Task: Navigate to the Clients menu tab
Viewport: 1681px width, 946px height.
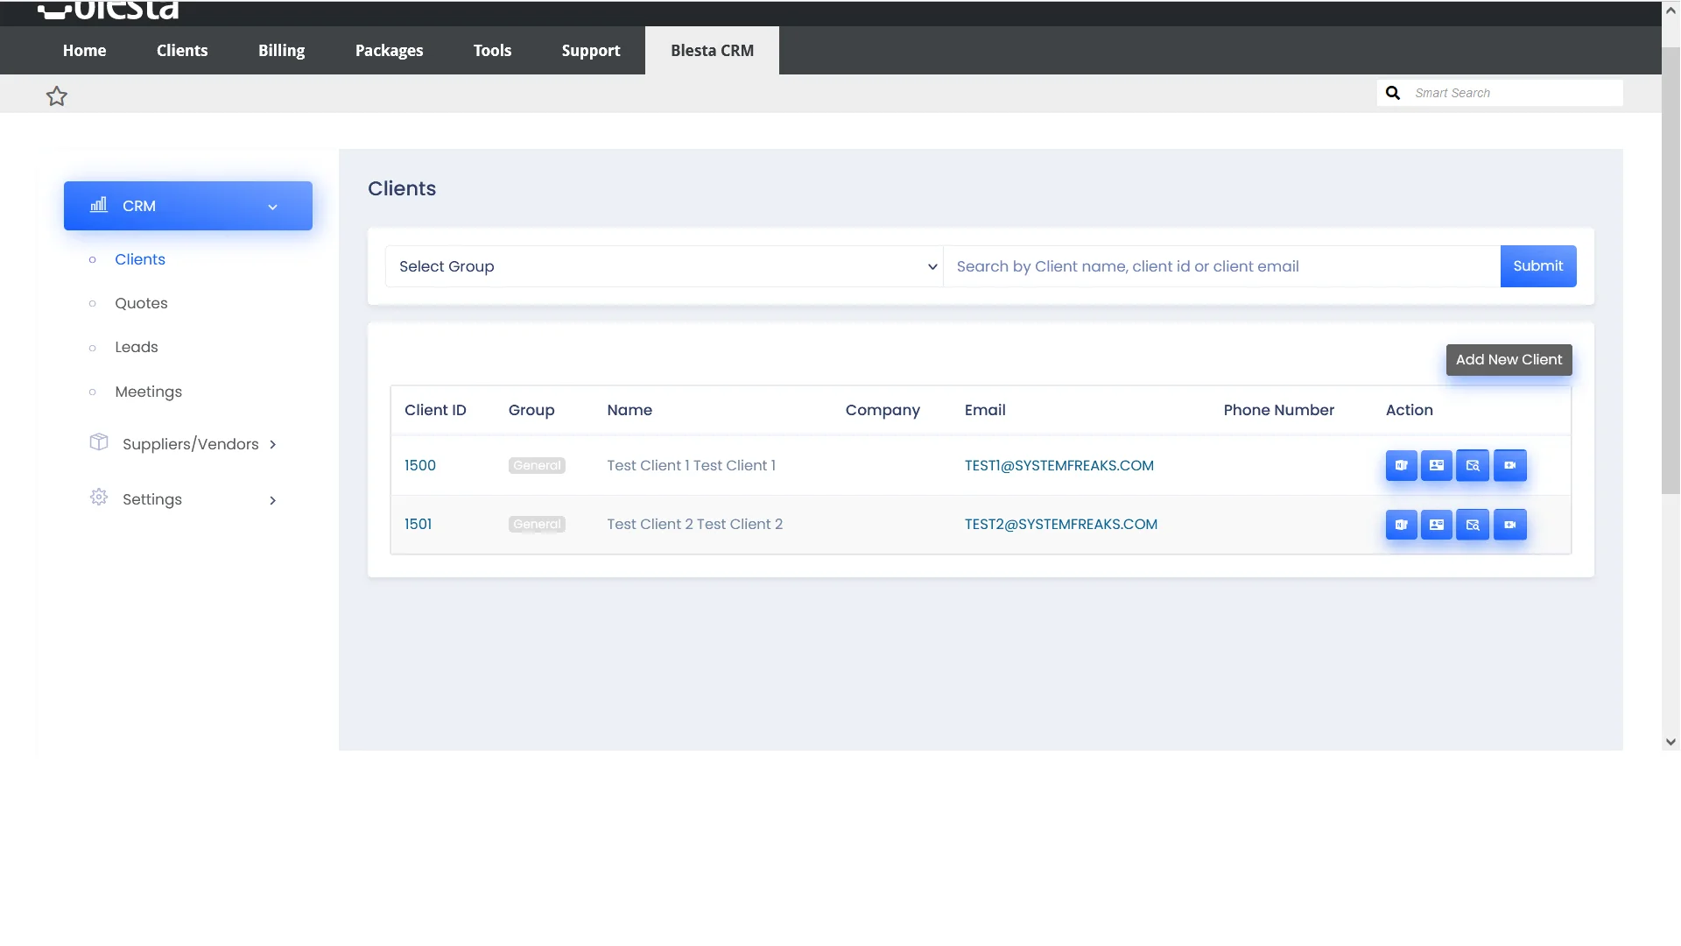Action: [x=182, y=50]
